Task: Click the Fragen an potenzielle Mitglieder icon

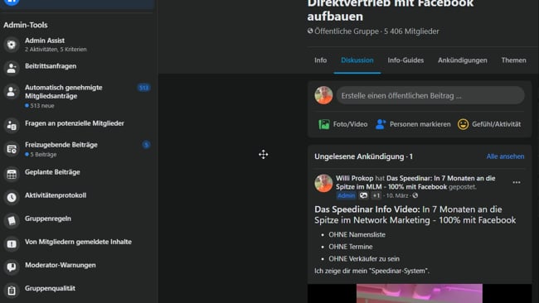Action: 12,125
